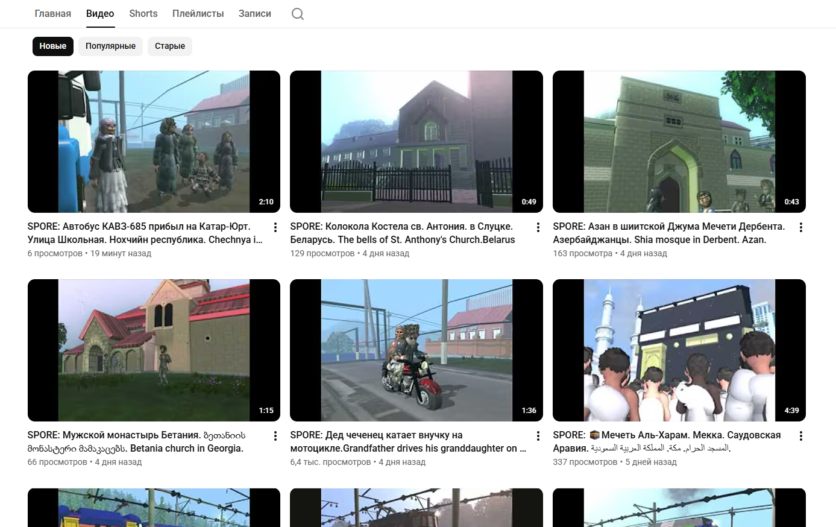
Task: Play the 1:15 Betania monastery video thumbnail
Action: click(x=154, y=350)
